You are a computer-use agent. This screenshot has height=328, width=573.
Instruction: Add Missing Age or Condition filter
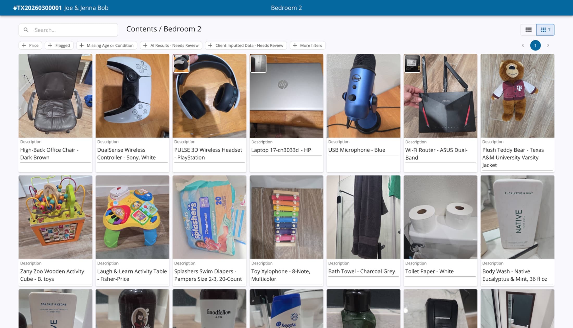(107, 45)
